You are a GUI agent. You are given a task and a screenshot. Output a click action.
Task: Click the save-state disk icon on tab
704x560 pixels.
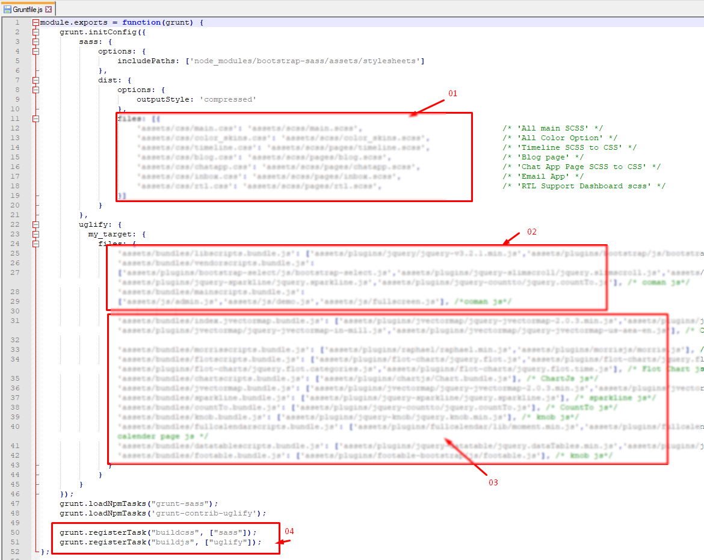tap(7, 10)
